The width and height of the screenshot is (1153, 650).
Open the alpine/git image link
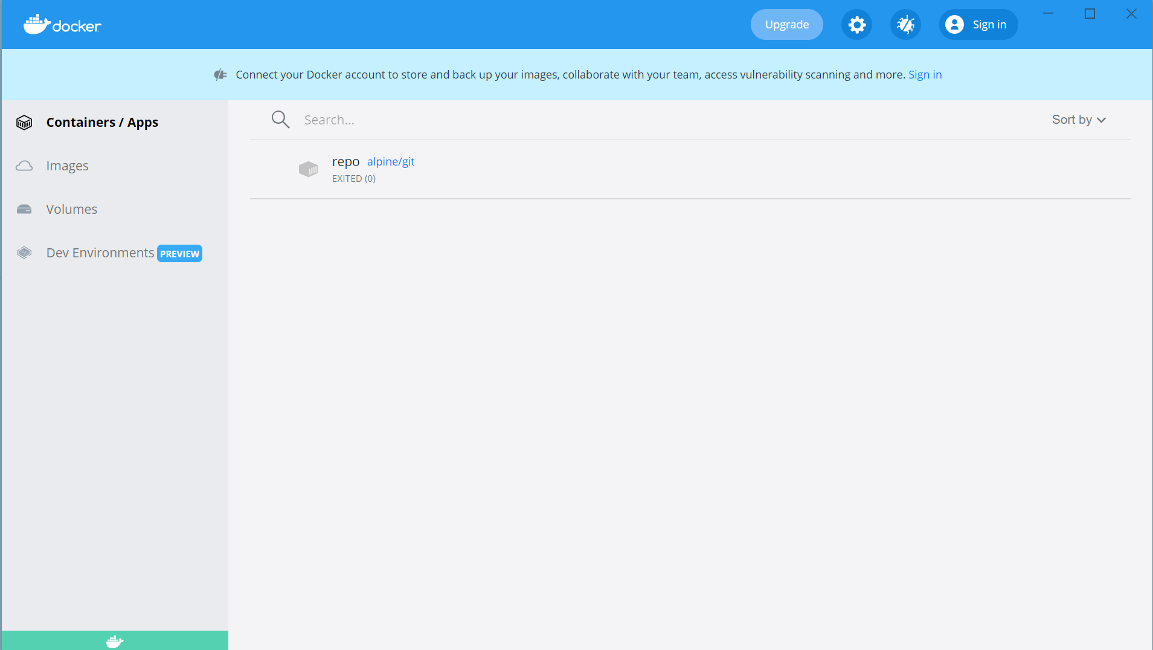391,161
